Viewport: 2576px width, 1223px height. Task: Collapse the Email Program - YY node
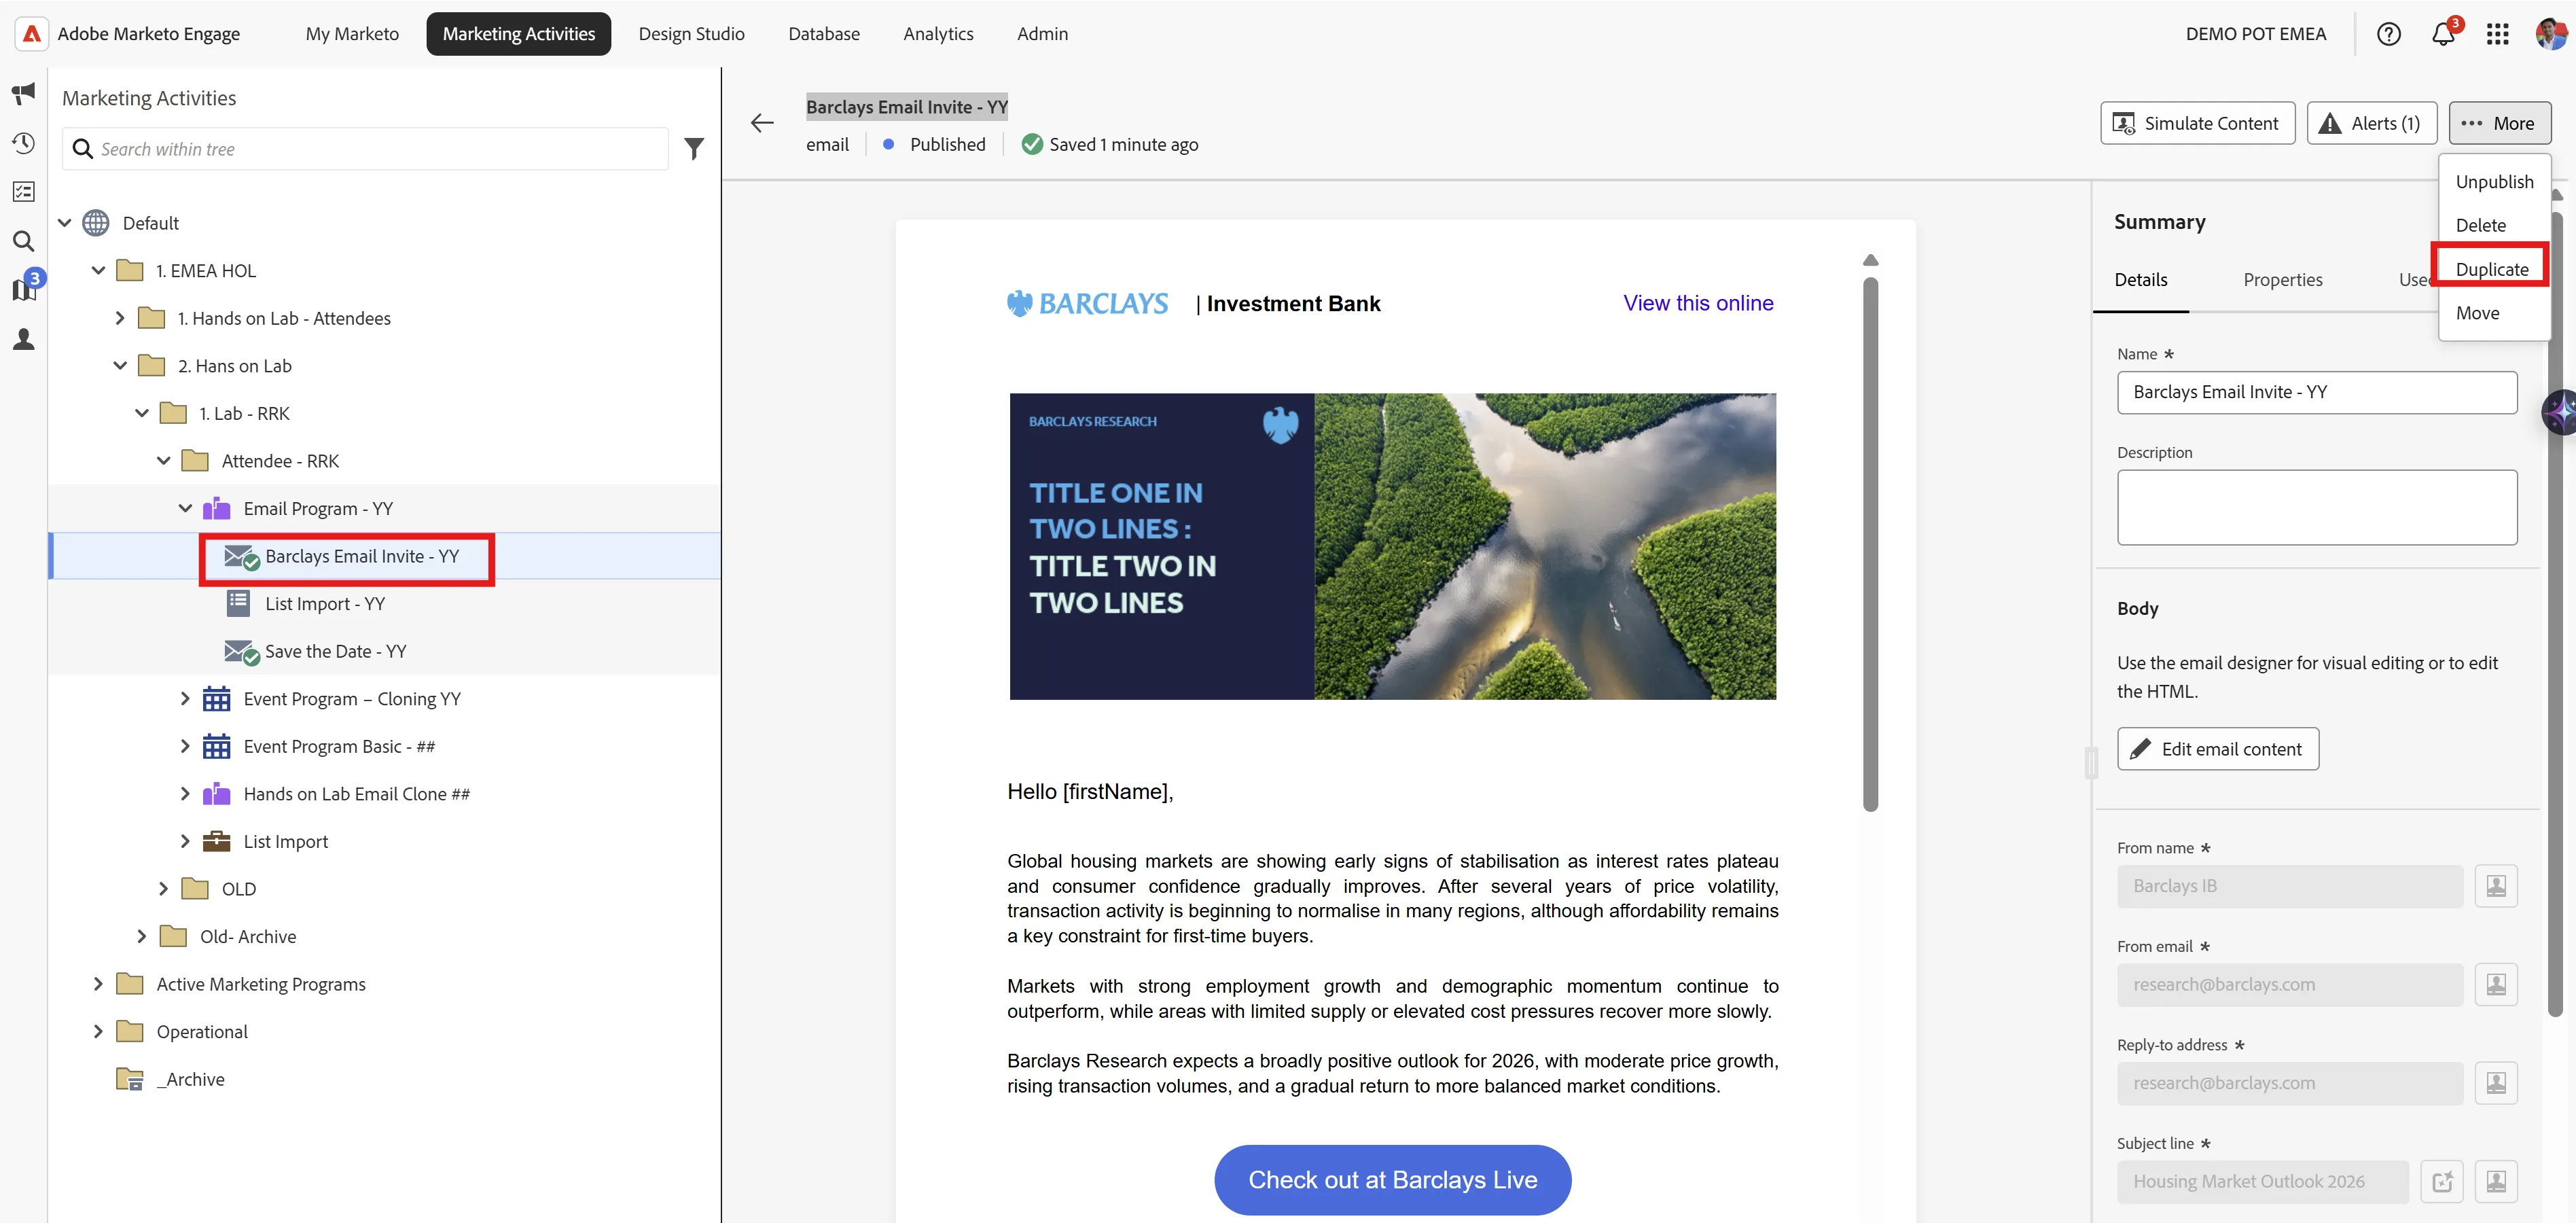pos(185,509)
